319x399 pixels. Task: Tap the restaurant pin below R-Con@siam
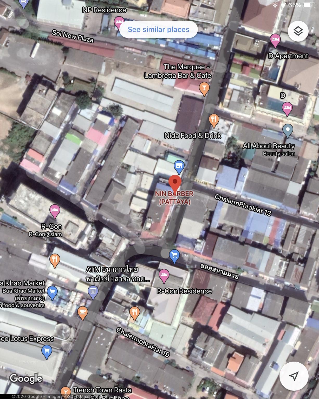(x=55, y=261)
